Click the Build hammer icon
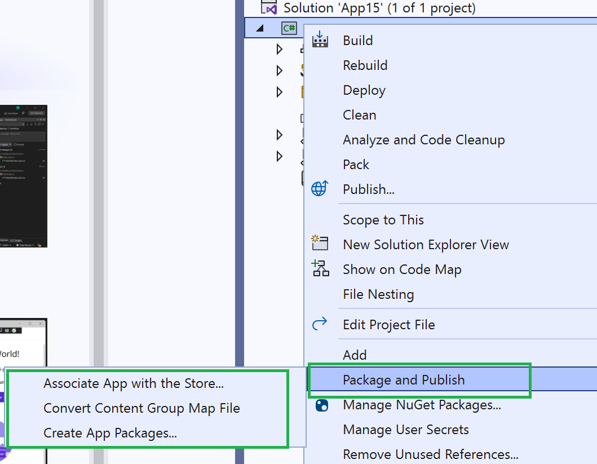Screen dimensions: 597x464 coord(320,39)
